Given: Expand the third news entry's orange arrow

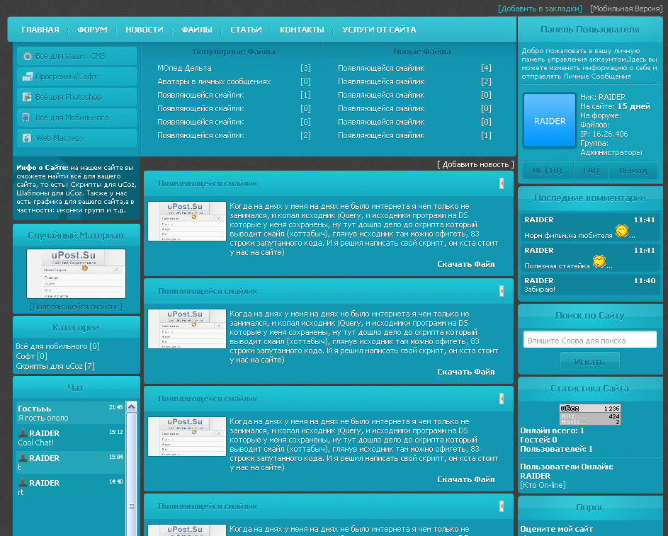Looking at the screenshot, I should coord(502,399).
